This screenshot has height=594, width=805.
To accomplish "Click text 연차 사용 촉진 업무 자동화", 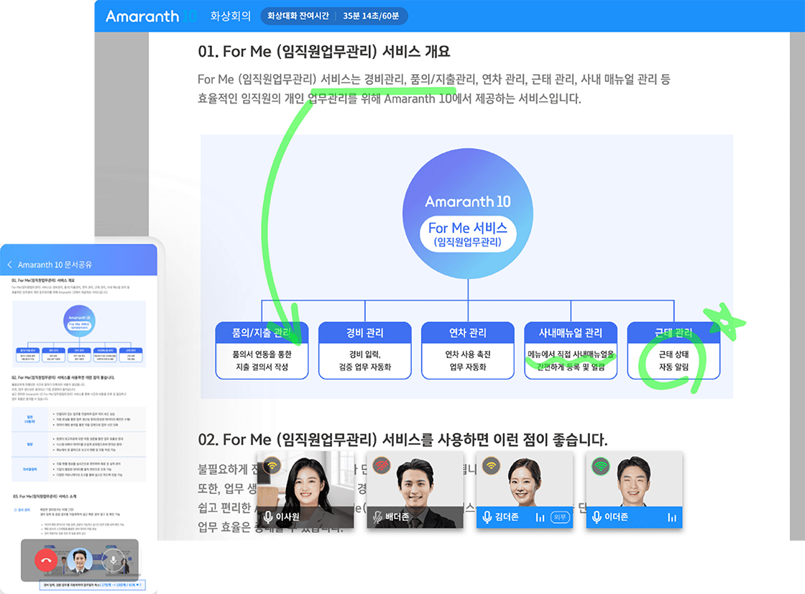I will click(x=468, y=361).
